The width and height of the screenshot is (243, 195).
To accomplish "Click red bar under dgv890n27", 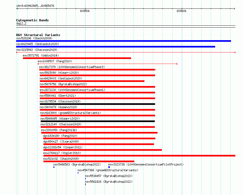I will click(99, 144).
